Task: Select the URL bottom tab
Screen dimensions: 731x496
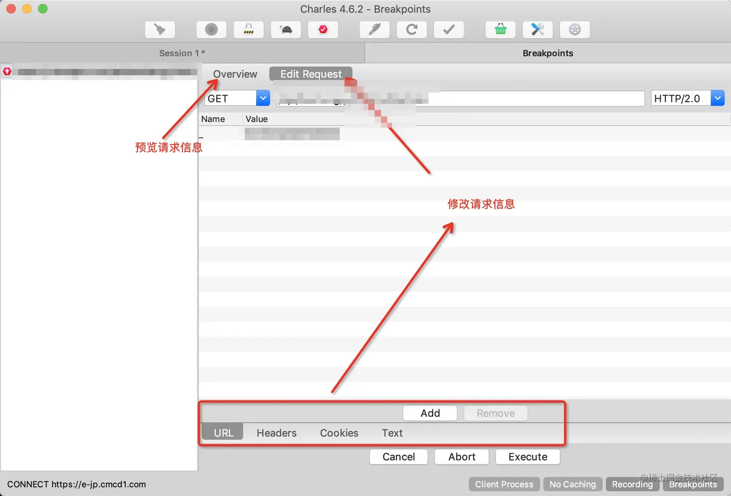Action: 223,433
